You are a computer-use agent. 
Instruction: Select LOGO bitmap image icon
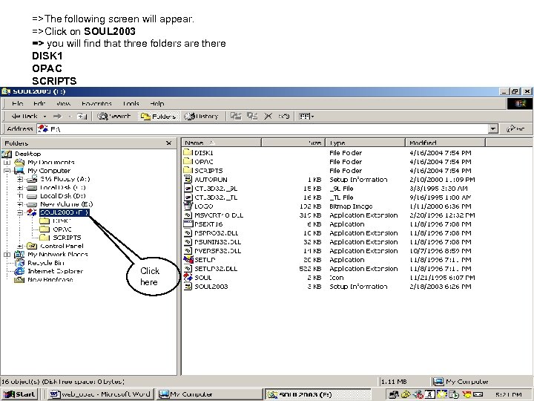click(188, 206)
